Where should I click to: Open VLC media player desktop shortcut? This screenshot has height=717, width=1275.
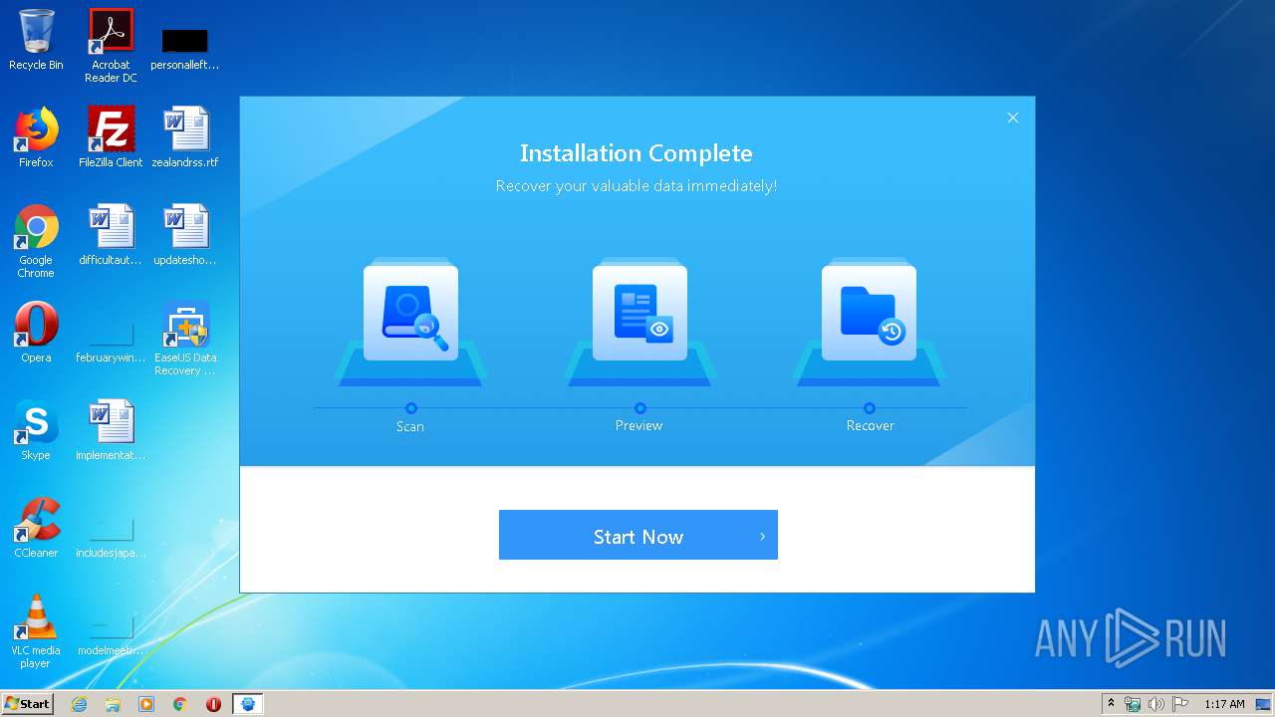(x=36, y=631)
